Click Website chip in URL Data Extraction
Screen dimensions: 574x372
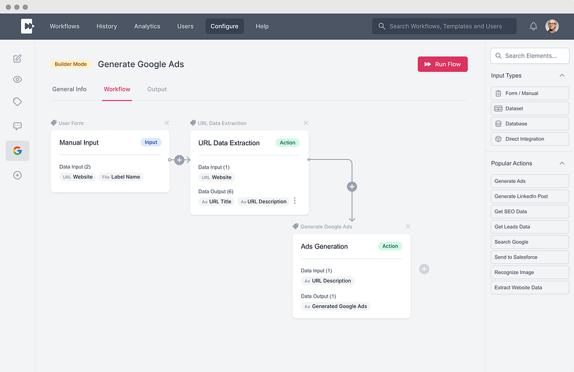(216, 177)
